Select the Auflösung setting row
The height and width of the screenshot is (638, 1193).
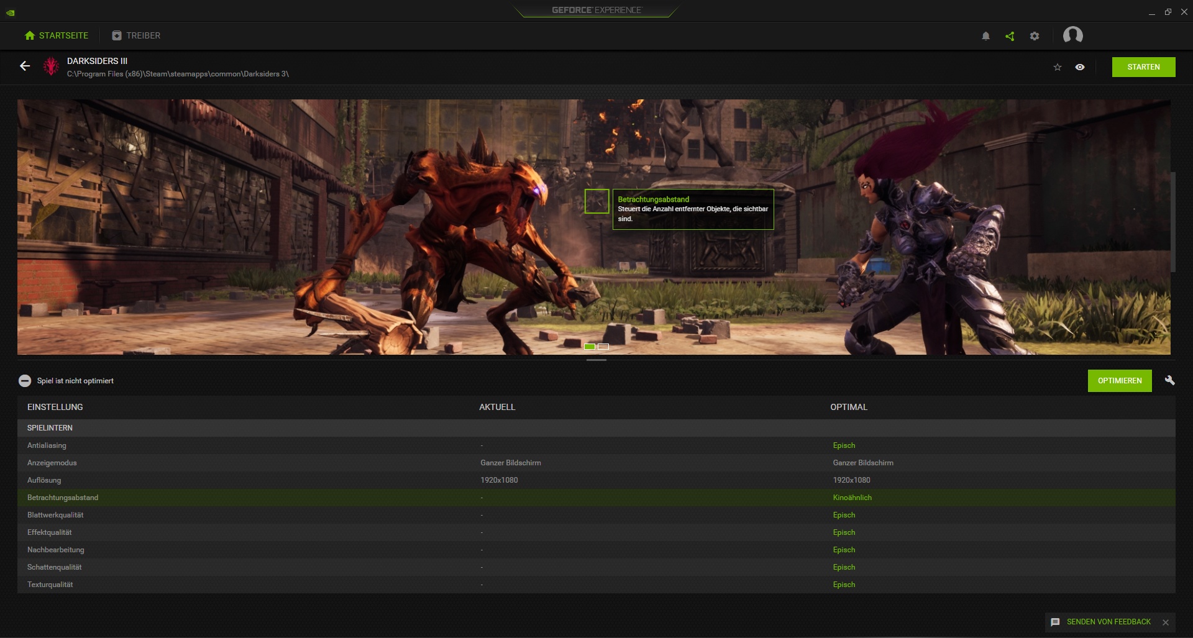pyautogui.click(x=596, y=480)
